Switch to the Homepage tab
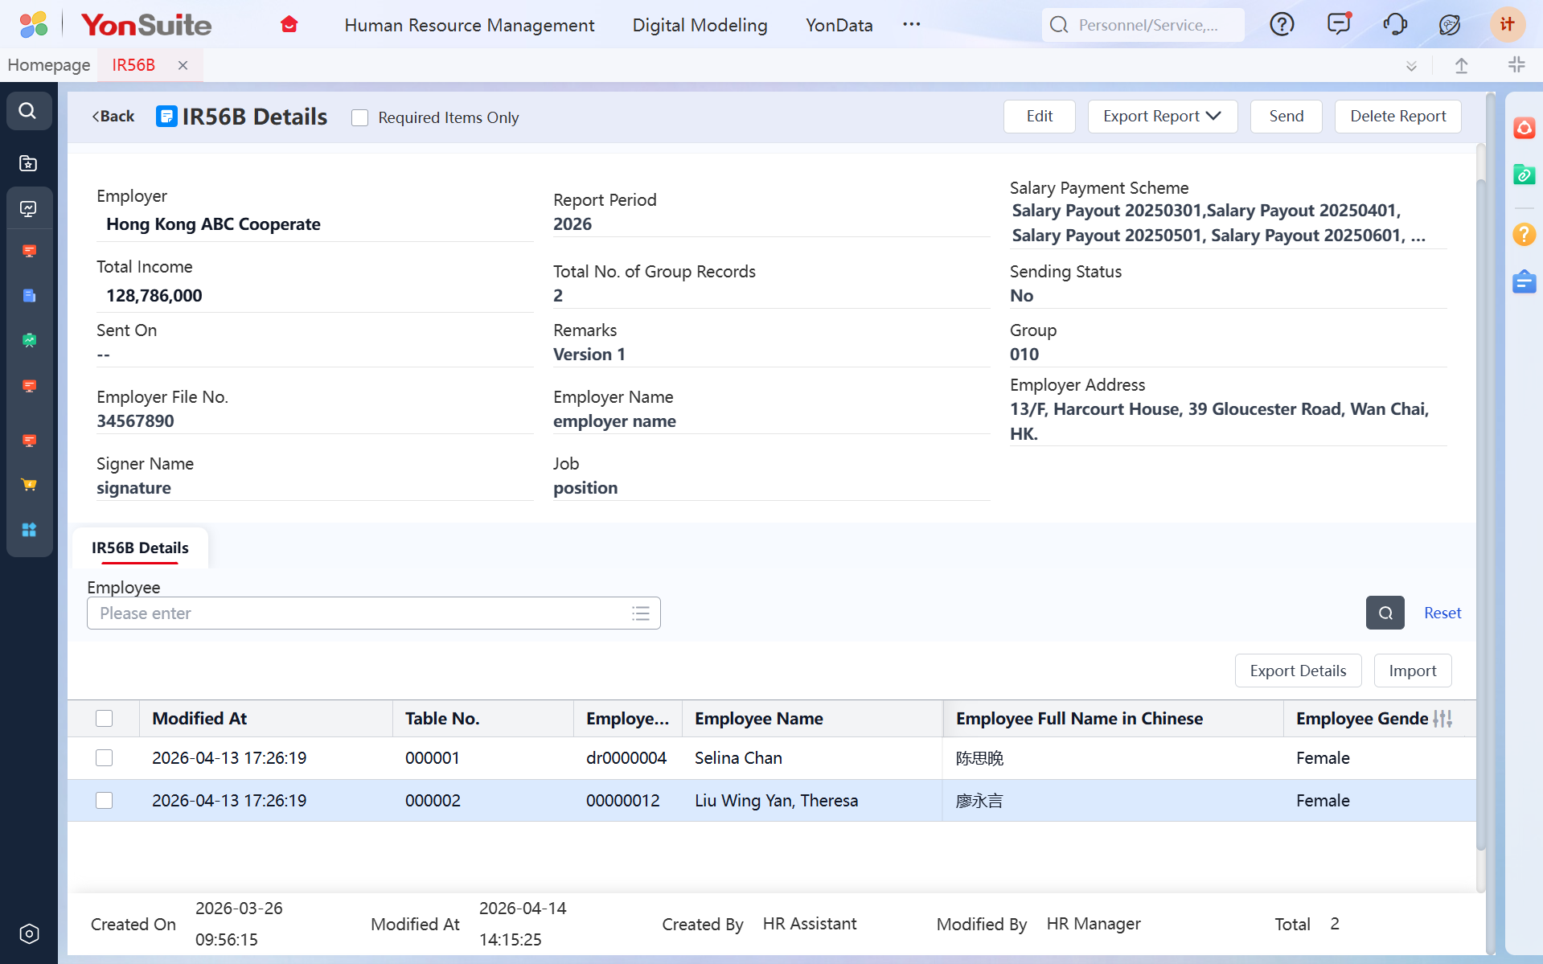This screenshot has width=1543, height=964. tap(49, 65)
